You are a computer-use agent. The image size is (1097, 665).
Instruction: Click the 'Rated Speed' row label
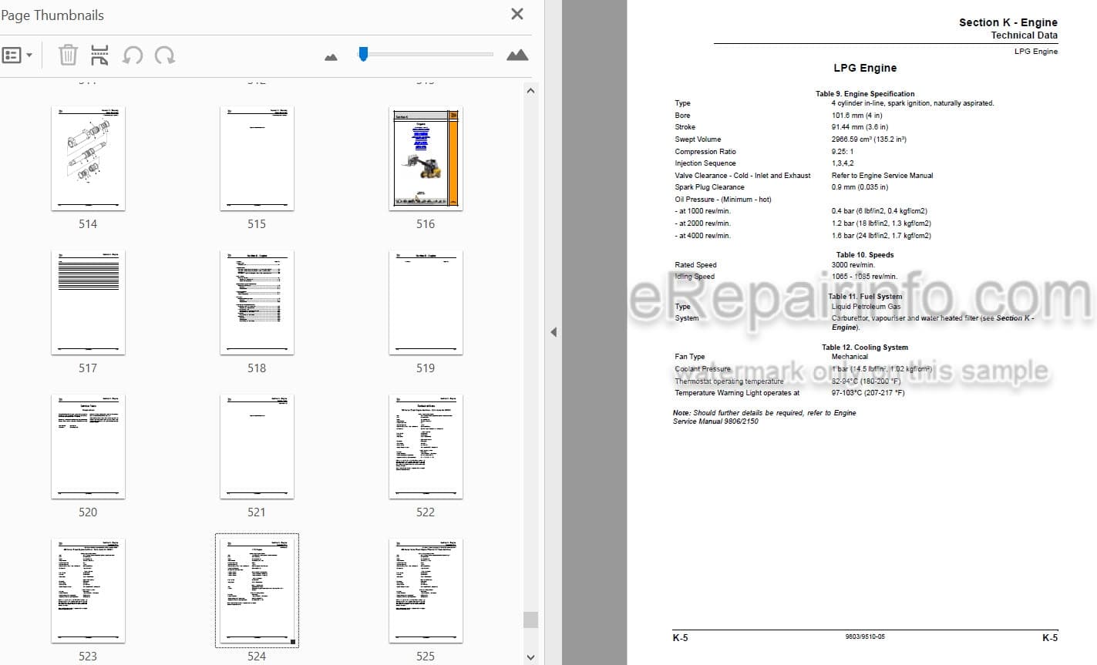[x=695, y=265]
